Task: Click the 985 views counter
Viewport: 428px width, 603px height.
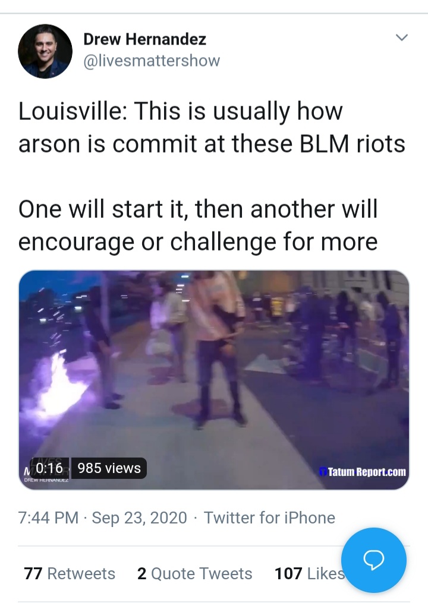Action: [109, 468]
